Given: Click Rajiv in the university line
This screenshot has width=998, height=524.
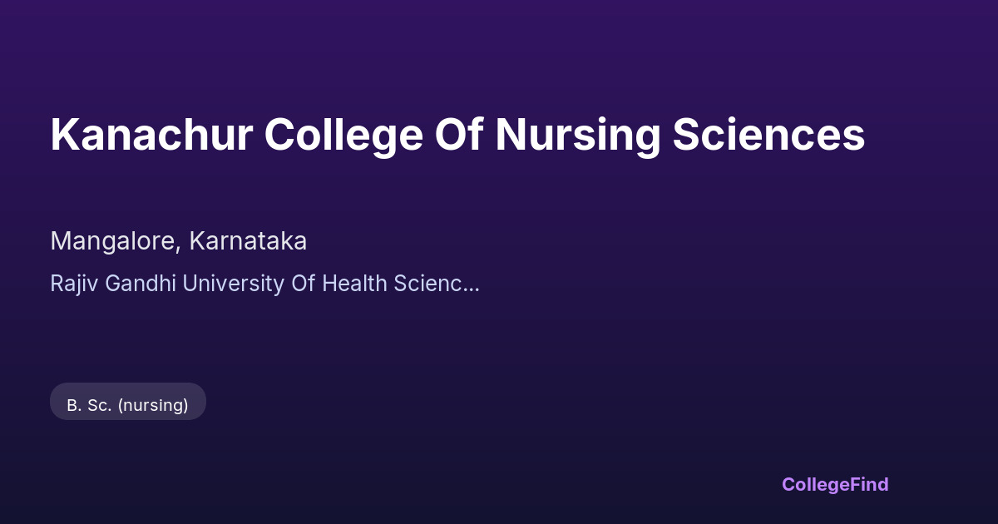Looking at the screenshot, I should [70, 284].
